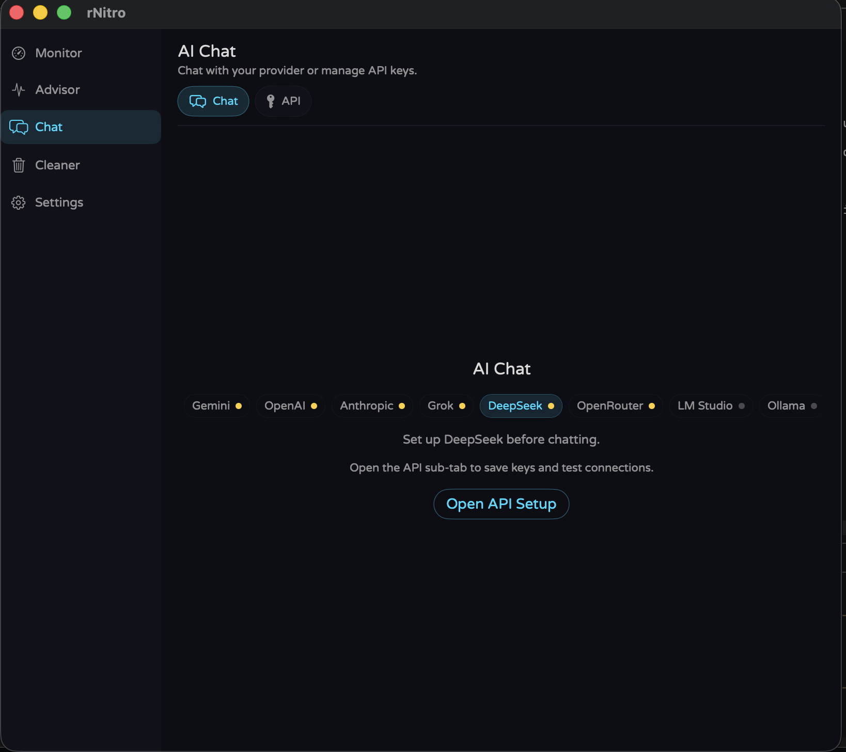846x752 pixels.
Task: Select the DeepSeek provider chip
Action: coord(521,406)
